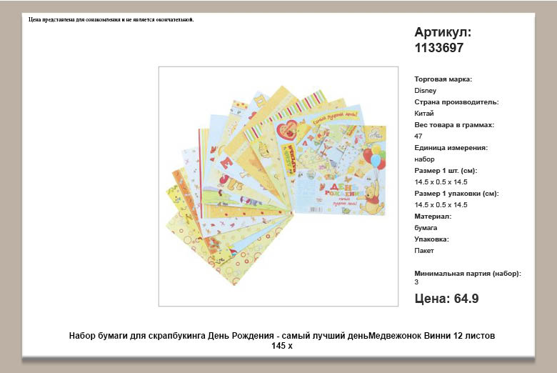The width and height of the screenshot is (557, 373).
Task: Click the price 'Цена: 64.9'
Action: click(x=446, y=299)
